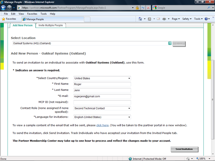
Task: Click the blue Help question icon
Action: [206, 19]
